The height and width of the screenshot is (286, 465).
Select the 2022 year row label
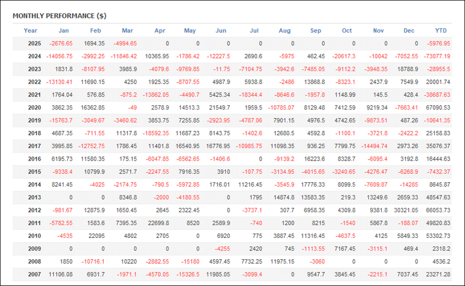tap(35, 82)
